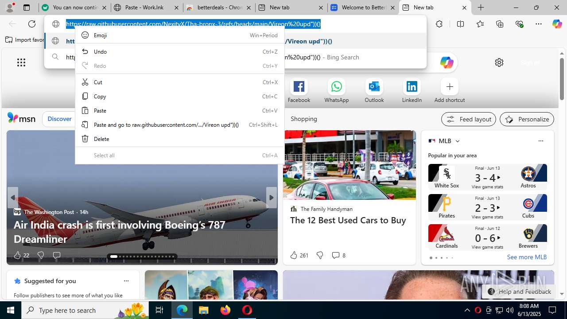Dislike the Air India crash story
The image size is (567, 319).
(x=41, y=255)
